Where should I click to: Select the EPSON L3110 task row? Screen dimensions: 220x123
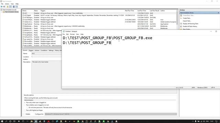[x=42, y=30]
